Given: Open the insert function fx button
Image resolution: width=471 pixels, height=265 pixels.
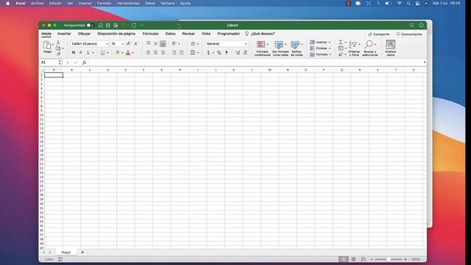Looking at the screenshot, I should (85, 63).
